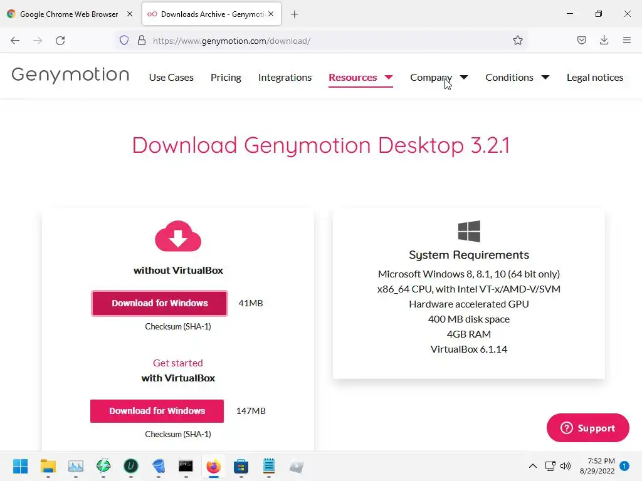Open File Explorer from the taskbar
The image size is (642, 481).
pyautogui.click(x=48, y=466)
